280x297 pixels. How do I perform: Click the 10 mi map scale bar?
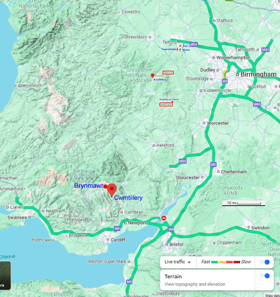point(243,203)
